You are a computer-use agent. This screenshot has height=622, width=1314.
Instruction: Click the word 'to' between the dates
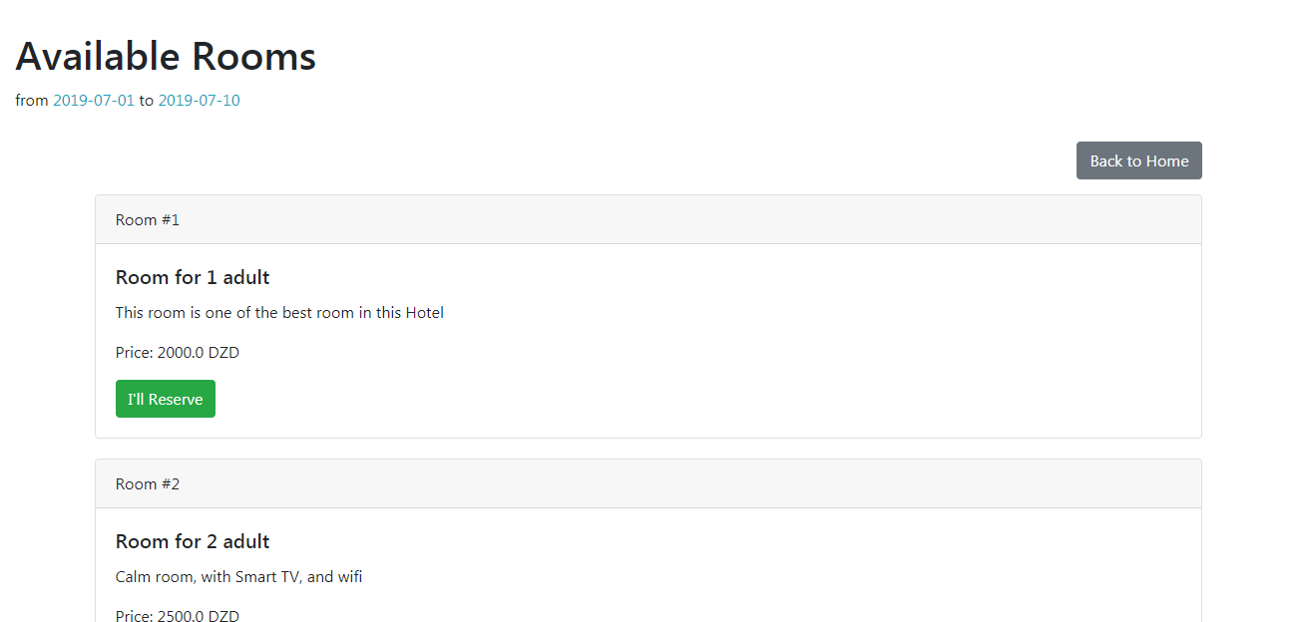[146, 101]
